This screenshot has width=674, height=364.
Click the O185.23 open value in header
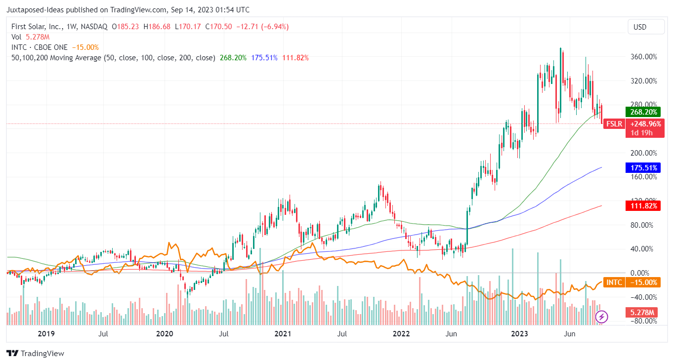point(126,27)
